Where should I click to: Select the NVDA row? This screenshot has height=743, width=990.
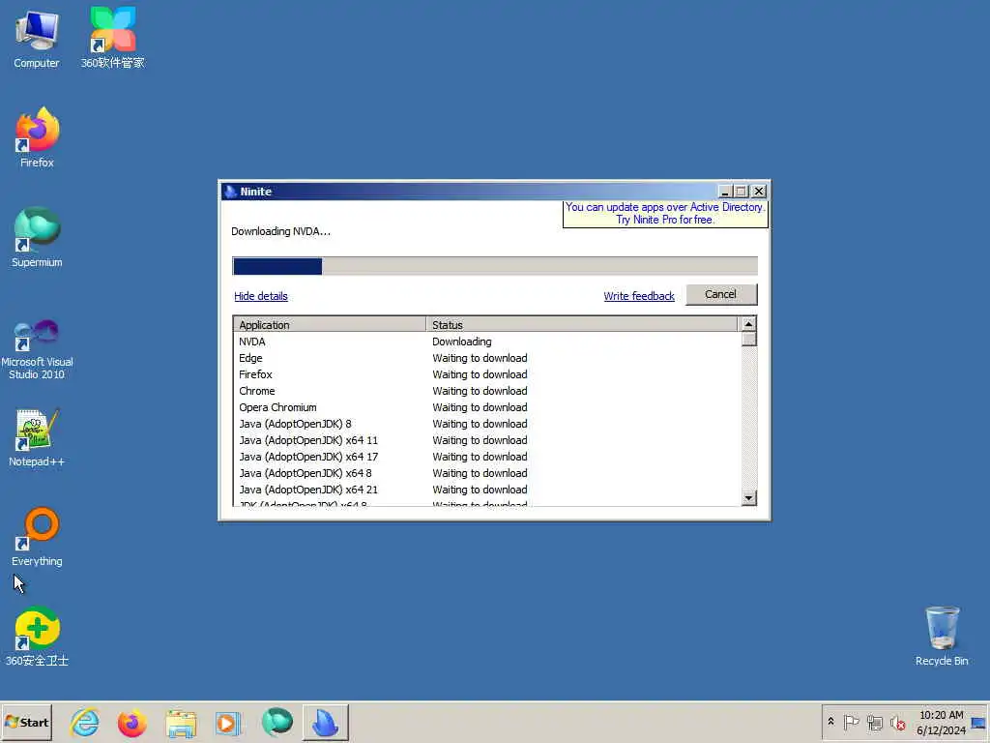coord(486,342)
